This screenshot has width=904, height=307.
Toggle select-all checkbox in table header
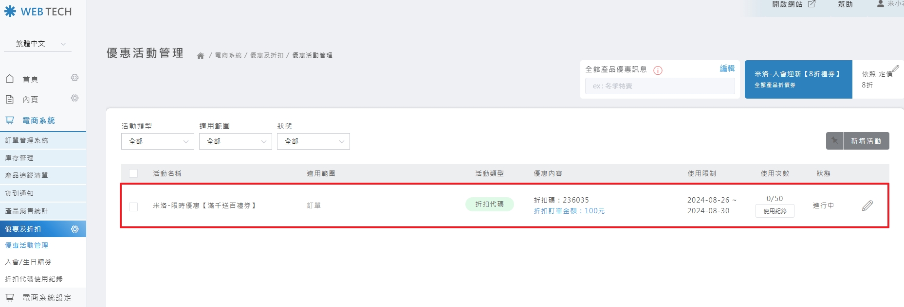click(x=133, y=173)
